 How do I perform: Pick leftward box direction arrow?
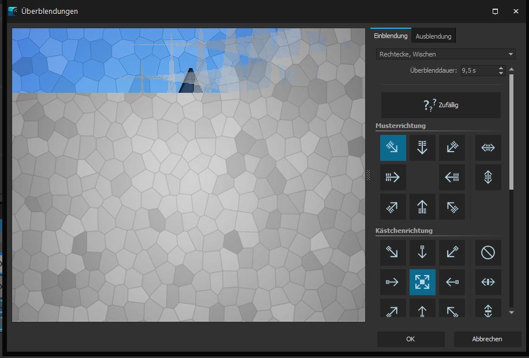coord(452,282)
